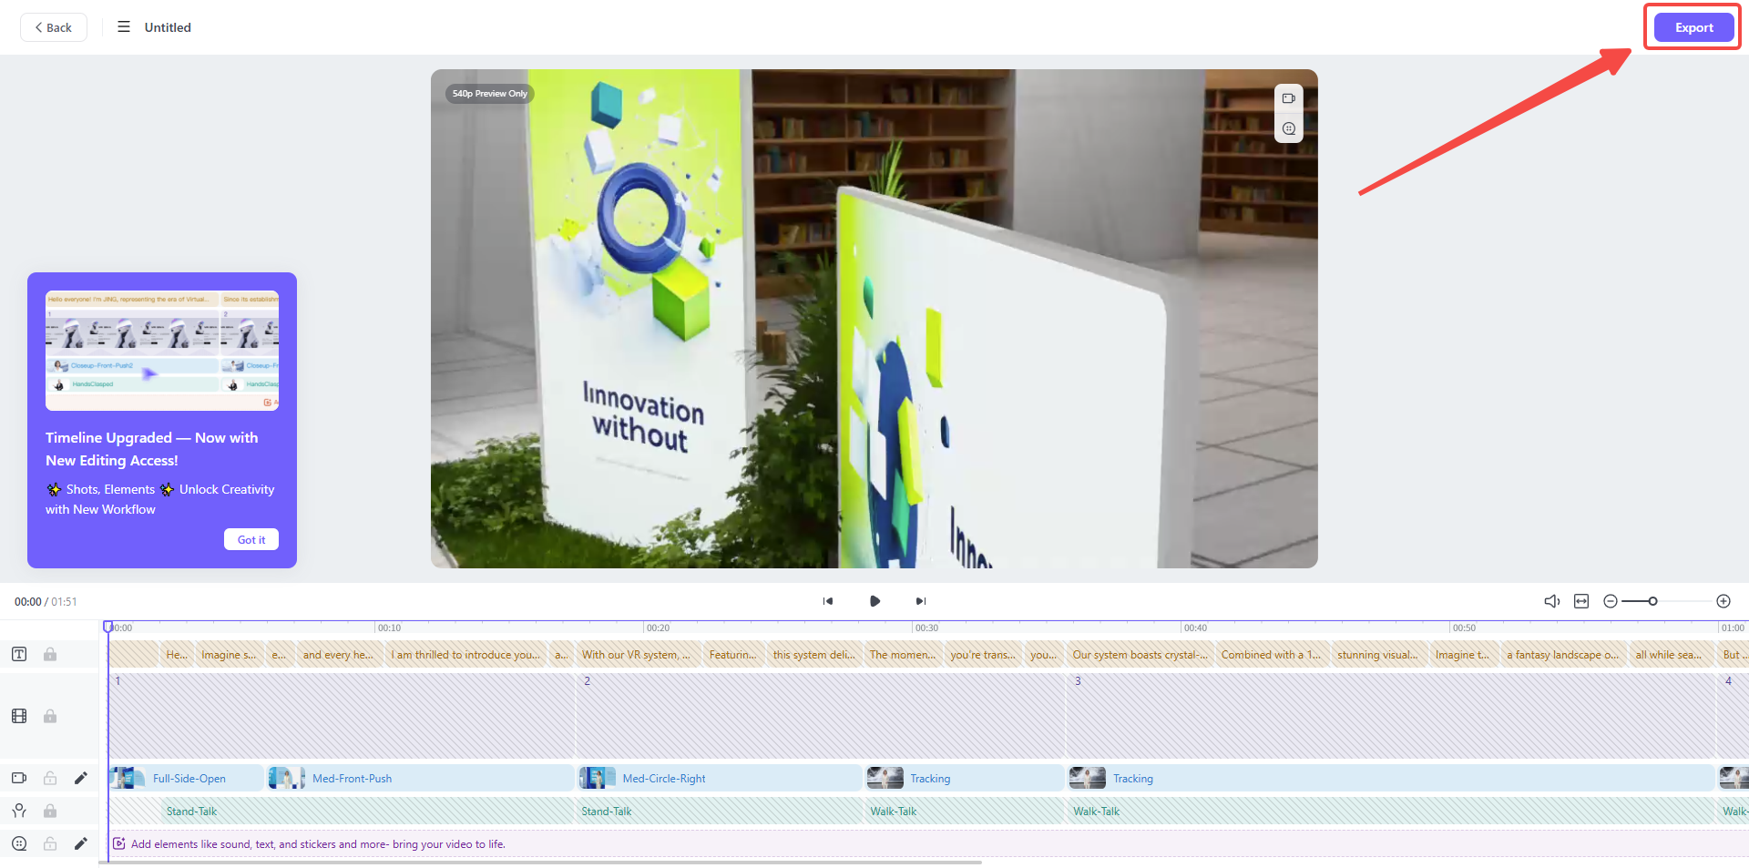Select the 'Combined with a 1...' subtitle
This screenshot has width=1749, height=868.
[1271, 654]
